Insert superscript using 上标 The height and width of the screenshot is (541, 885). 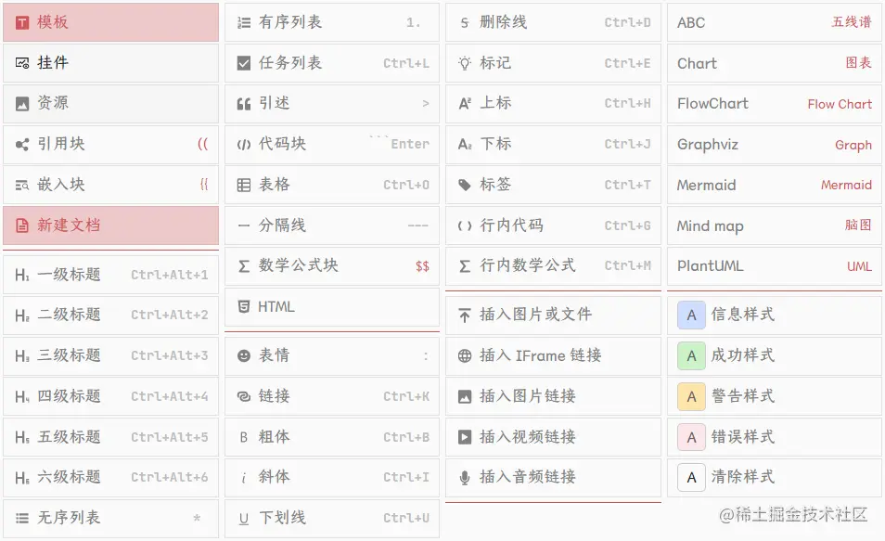[x=553, y=103]
